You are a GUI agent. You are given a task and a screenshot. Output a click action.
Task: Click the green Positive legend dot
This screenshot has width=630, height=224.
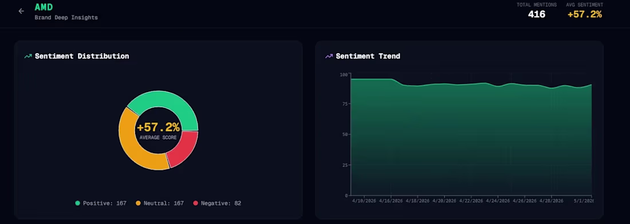click(77, 203)
